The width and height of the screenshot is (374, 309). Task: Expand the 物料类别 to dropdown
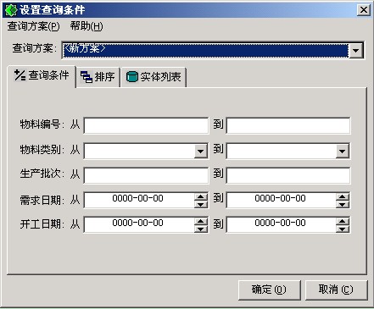[x=343, y=152]
